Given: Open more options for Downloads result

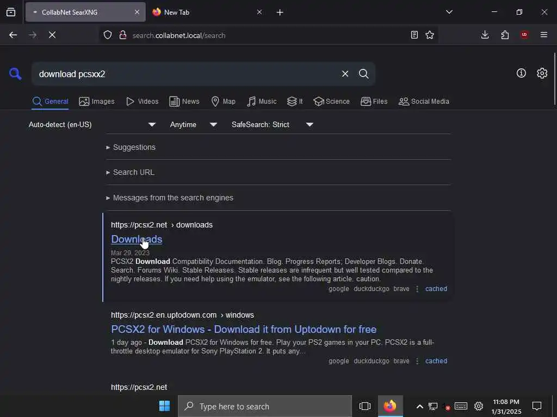Looking at the screenshot, I should (417, 289).
